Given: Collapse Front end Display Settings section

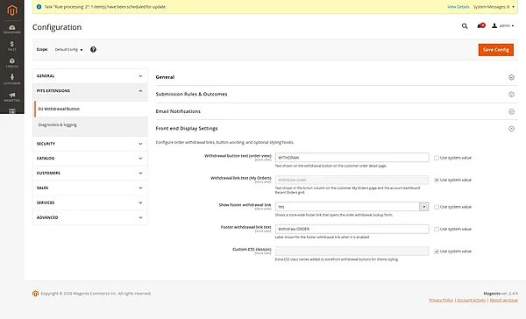Looking at the screenshot, I should 337,129.
